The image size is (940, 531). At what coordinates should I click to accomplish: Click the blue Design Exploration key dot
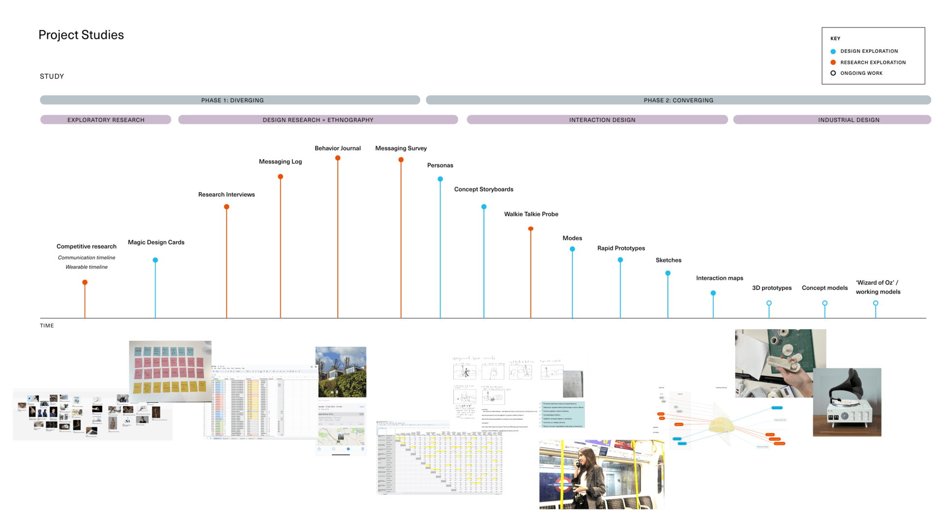[x=833, y=51]
